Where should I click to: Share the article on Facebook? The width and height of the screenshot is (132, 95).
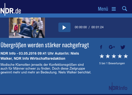tap(101, 47)
